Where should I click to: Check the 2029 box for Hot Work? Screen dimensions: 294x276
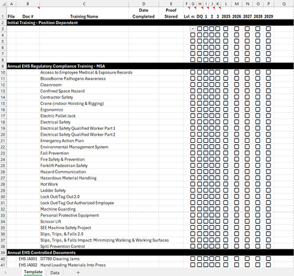click(269, 184)
